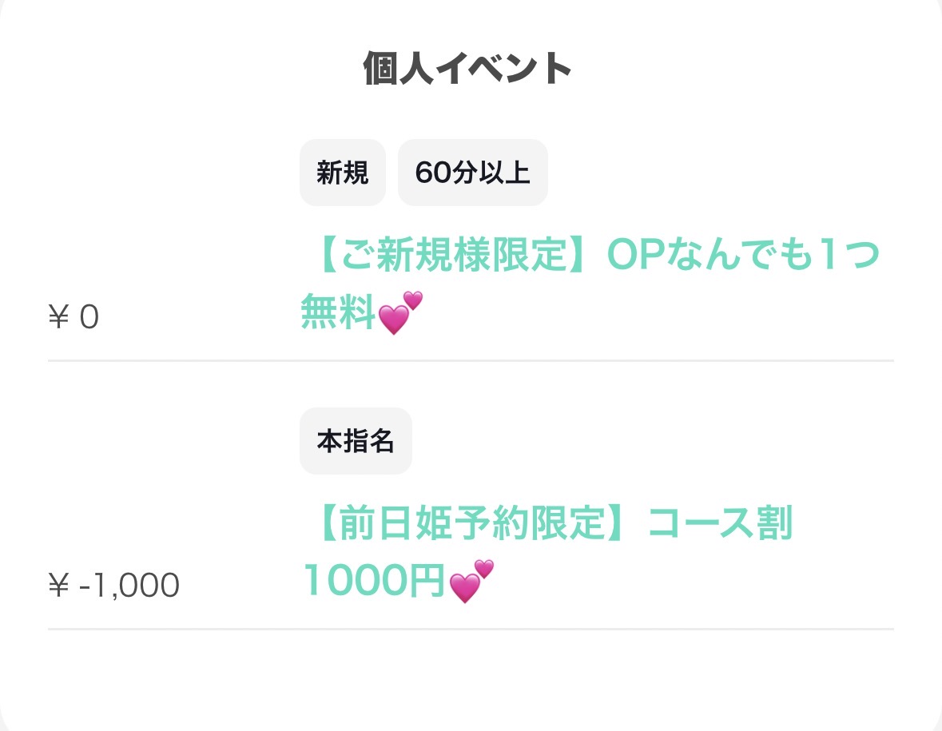Click the green word 無料
The height and width of the screenshot is (731, 942).
pos(338,312)
